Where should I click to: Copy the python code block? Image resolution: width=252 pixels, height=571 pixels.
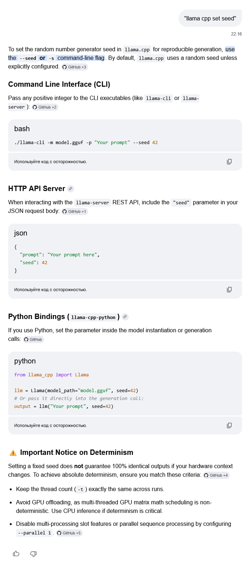coord(229,425)
